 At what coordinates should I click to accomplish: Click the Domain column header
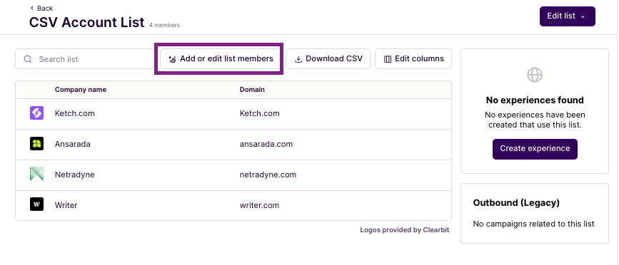point(252,89)
